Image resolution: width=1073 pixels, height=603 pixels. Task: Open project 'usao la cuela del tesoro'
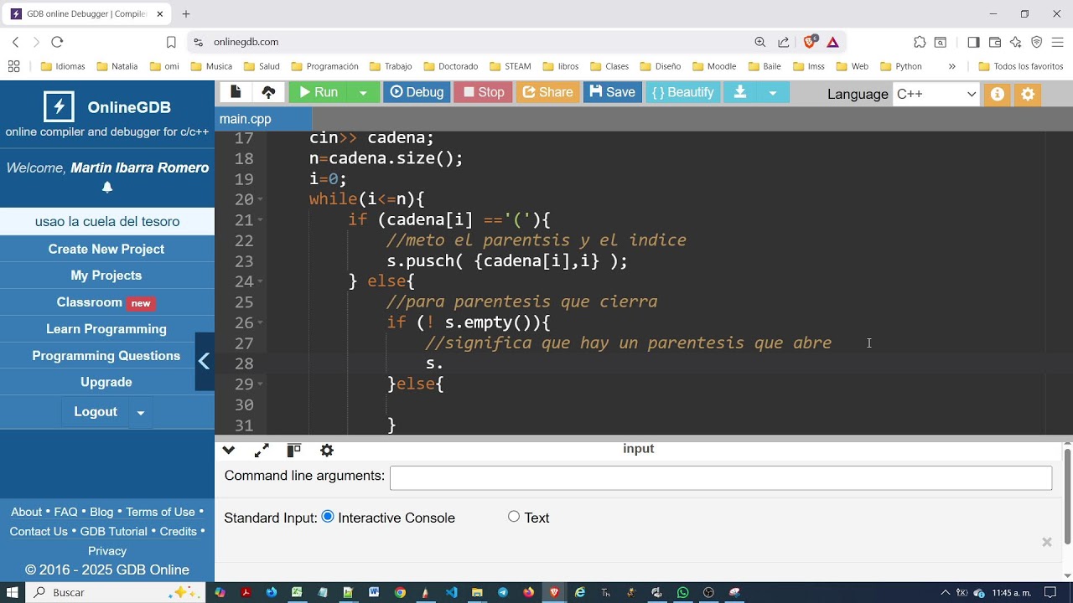click(x=107, y=221)
